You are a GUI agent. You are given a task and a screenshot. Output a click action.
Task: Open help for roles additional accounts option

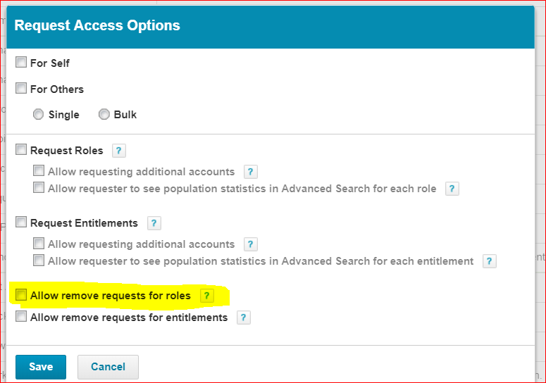pyautogui.click(x=250, y=172)
